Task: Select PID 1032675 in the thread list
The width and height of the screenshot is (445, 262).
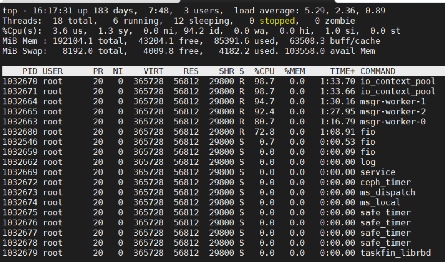Action: pos(20,212)
